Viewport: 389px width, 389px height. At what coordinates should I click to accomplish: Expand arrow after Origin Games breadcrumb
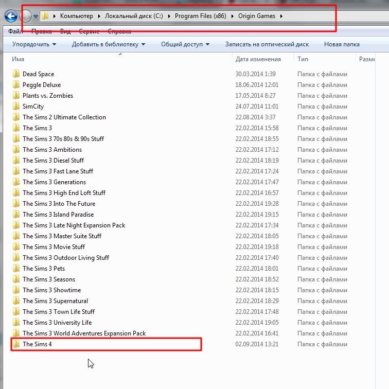tap(281, 16)
